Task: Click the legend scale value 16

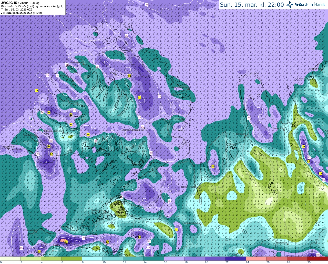Action: coord(166,262)
